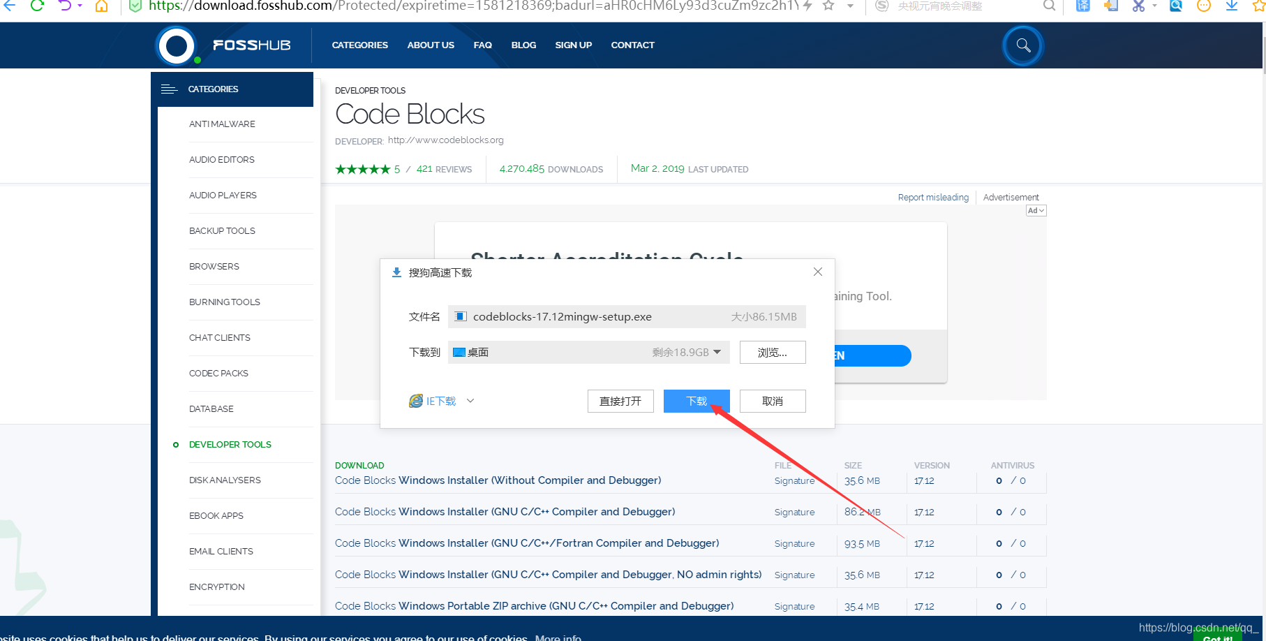Click the file name field codeblocks-17.12mingw-setup.exe
The width and height of the screenshot is (1266, 641).
point(627,316)
